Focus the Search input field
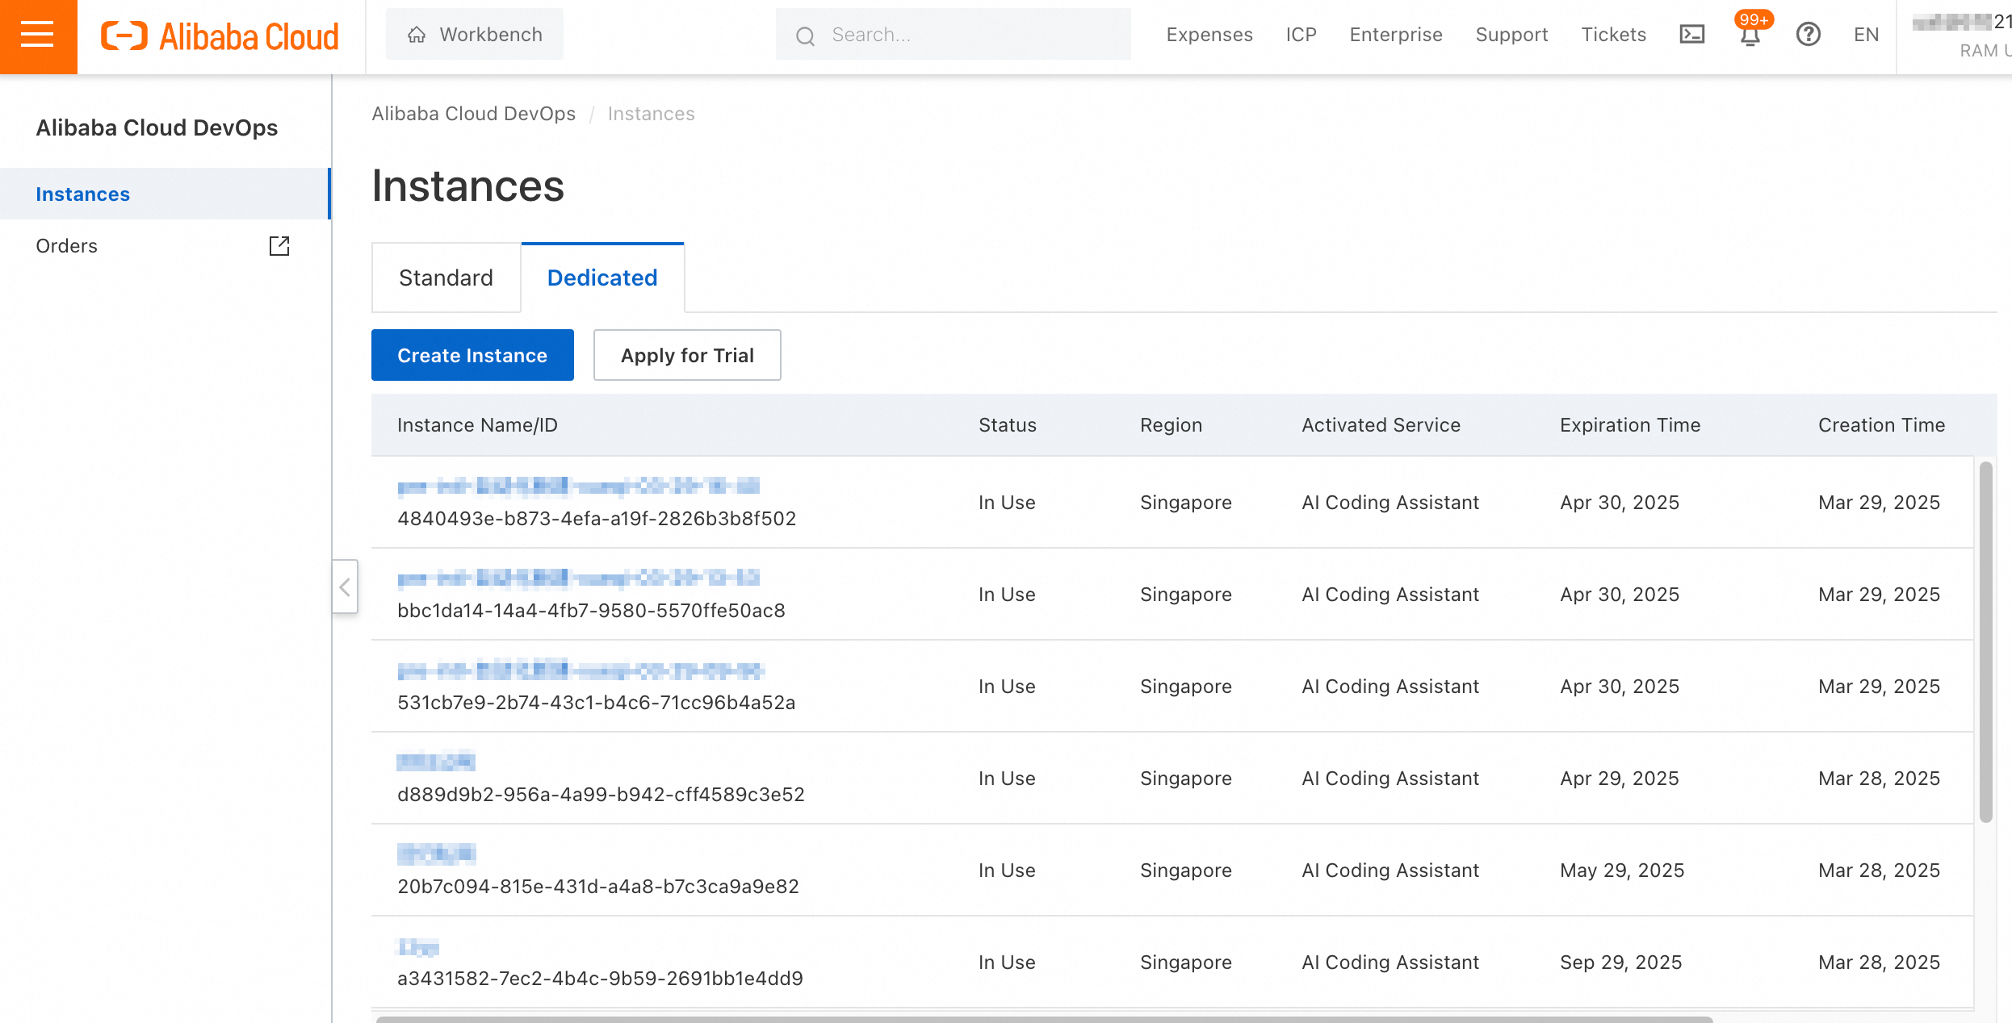Viewport: 2012px width, 1023px height. [954, 35]
